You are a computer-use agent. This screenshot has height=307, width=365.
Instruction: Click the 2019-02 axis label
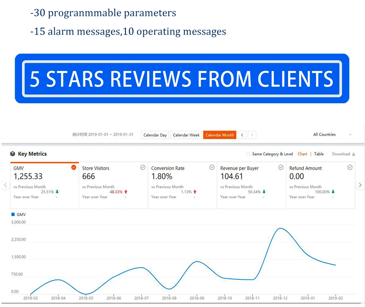[336, 298]
